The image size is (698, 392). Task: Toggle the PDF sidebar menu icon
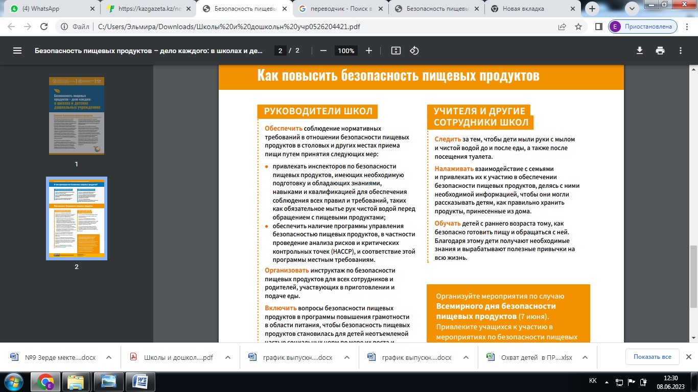(17, 51)
